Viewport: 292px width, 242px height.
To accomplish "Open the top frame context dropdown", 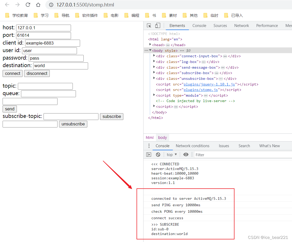I will point(171,154).
